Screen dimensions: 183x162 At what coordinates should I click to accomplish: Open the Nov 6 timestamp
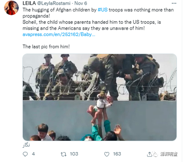click(81, 3)
